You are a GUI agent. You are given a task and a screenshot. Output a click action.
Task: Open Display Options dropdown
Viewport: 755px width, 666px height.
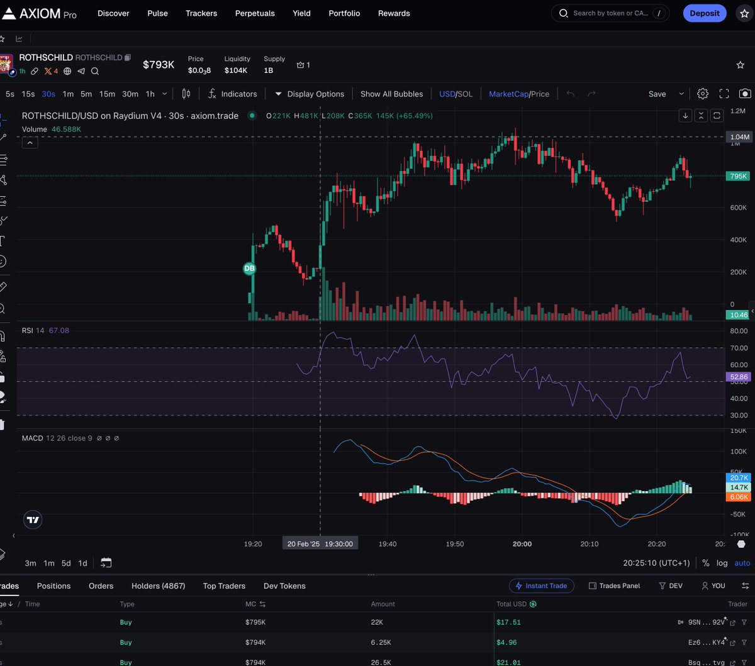coord(310,94)
